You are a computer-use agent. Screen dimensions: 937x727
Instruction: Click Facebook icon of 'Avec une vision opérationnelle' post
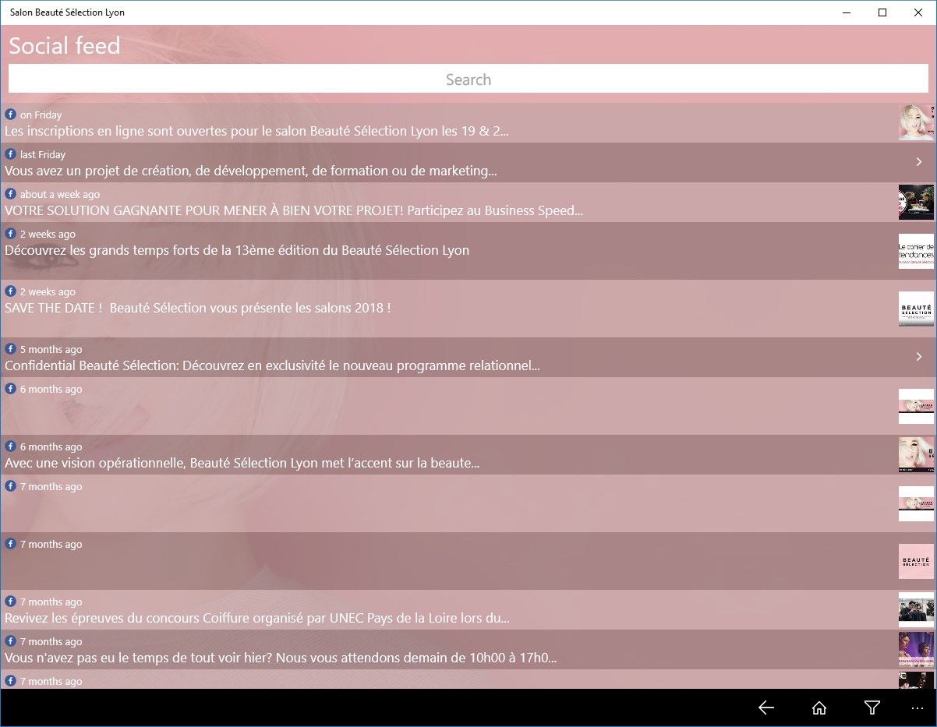click(11, 446)
